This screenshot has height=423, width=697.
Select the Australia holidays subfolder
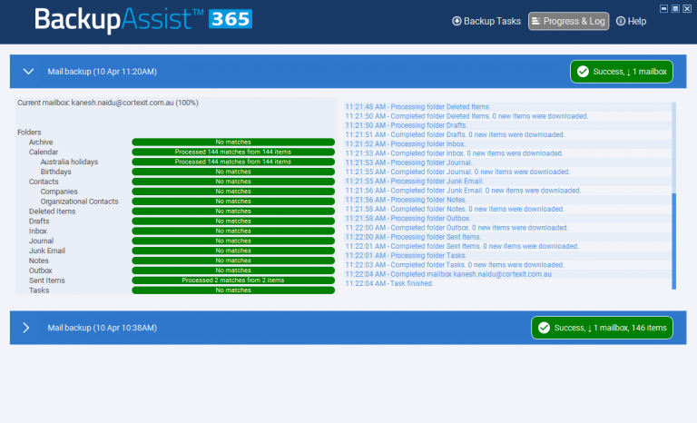69,162
